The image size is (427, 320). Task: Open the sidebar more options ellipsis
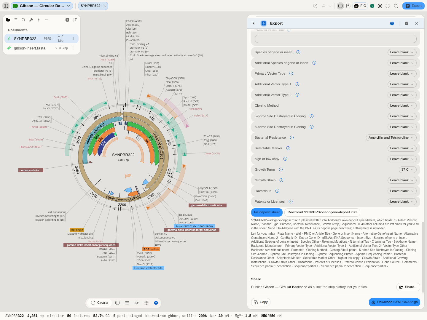47,20
